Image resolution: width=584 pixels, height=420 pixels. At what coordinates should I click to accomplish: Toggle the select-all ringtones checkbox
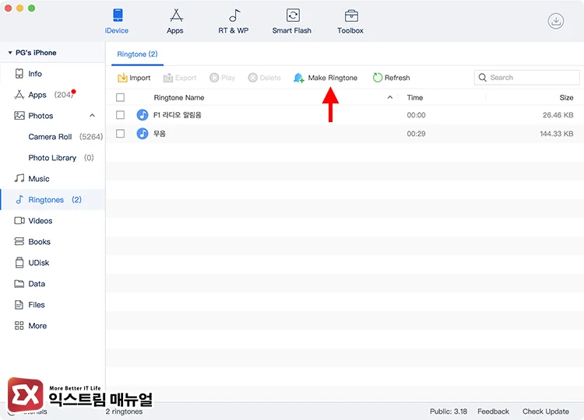click(x=120, y=98)
